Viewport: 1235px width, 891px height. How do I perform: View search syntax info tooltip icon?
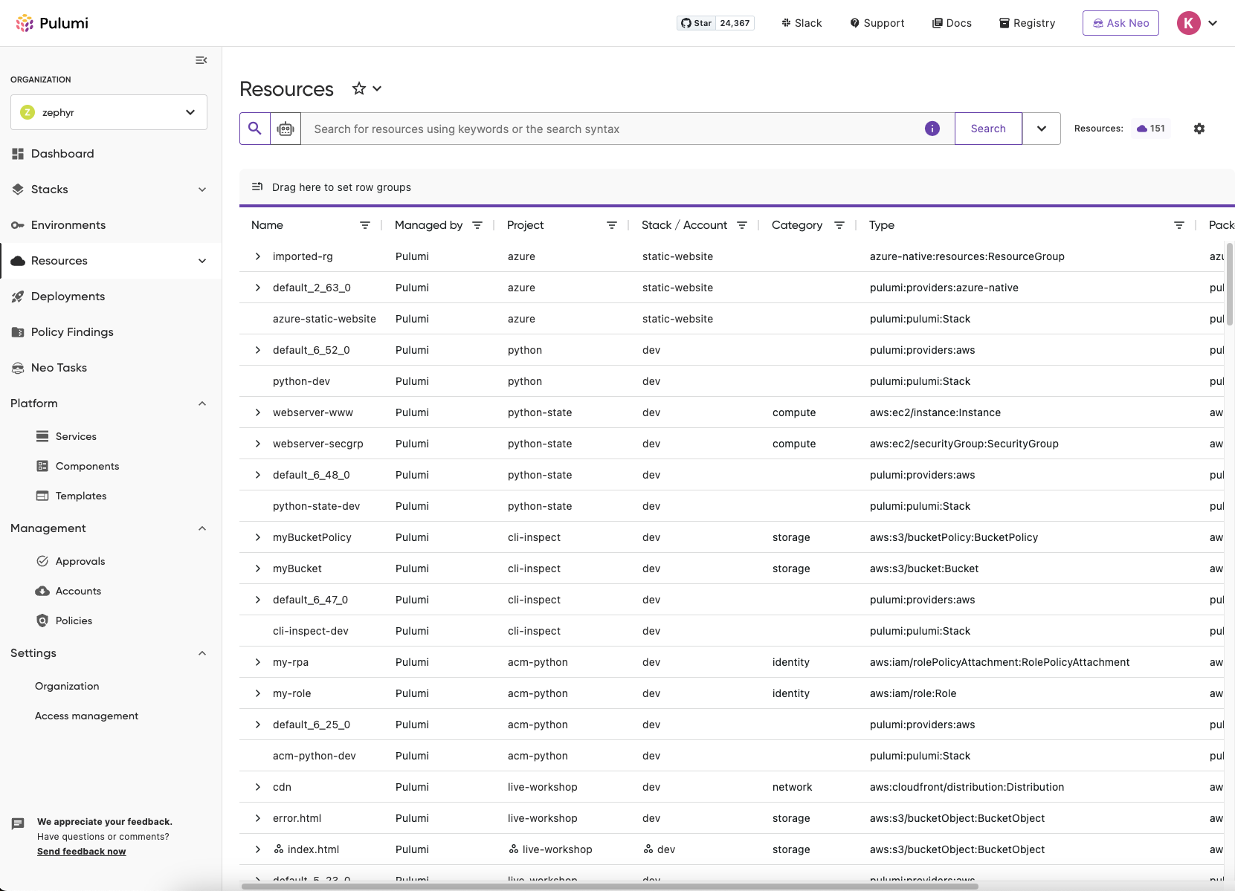point(932,128)
